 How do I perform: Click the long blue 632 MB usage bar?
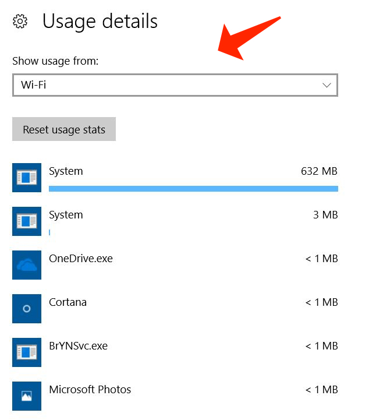pyautogui.click(x=193, y=189)
